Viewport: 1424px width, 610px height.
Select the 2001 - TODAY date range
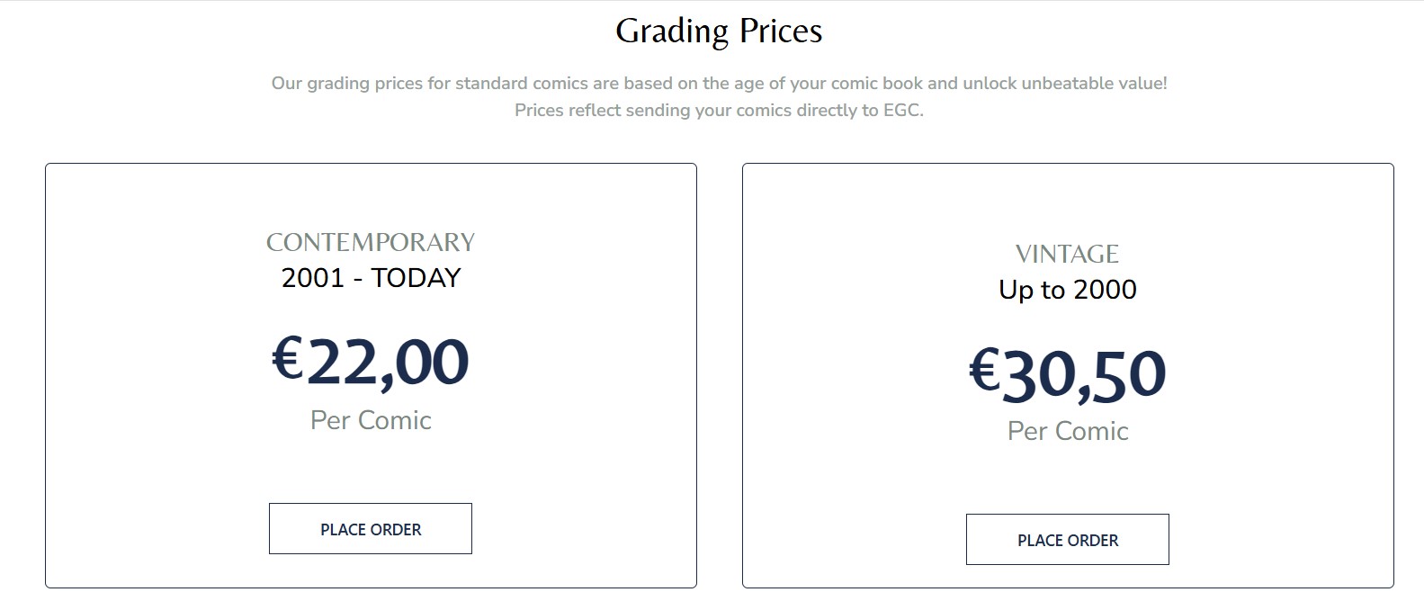click(x=370, y=277)
